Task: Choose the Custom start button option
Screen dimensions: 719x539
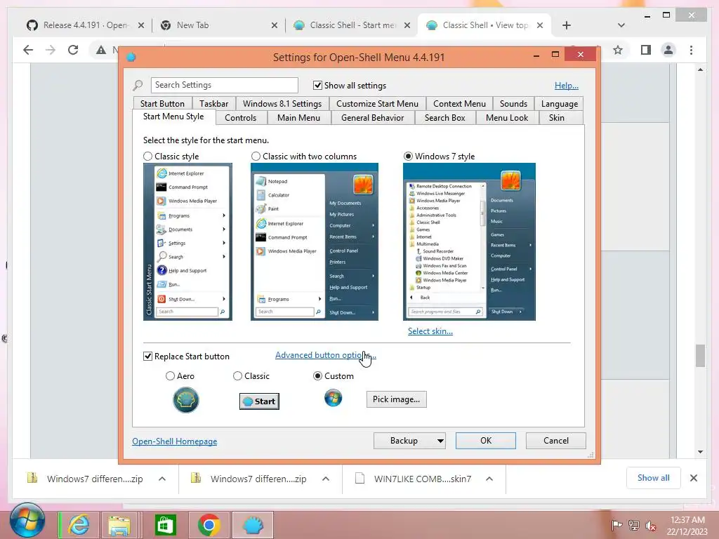Action: coord(317,376)
